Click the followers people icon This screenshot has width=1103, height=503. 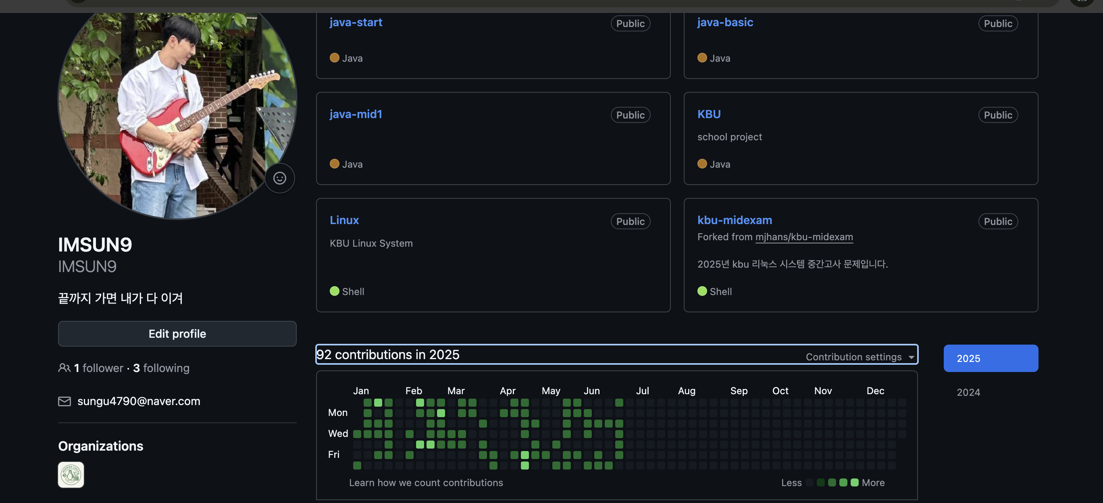[64, 368]
